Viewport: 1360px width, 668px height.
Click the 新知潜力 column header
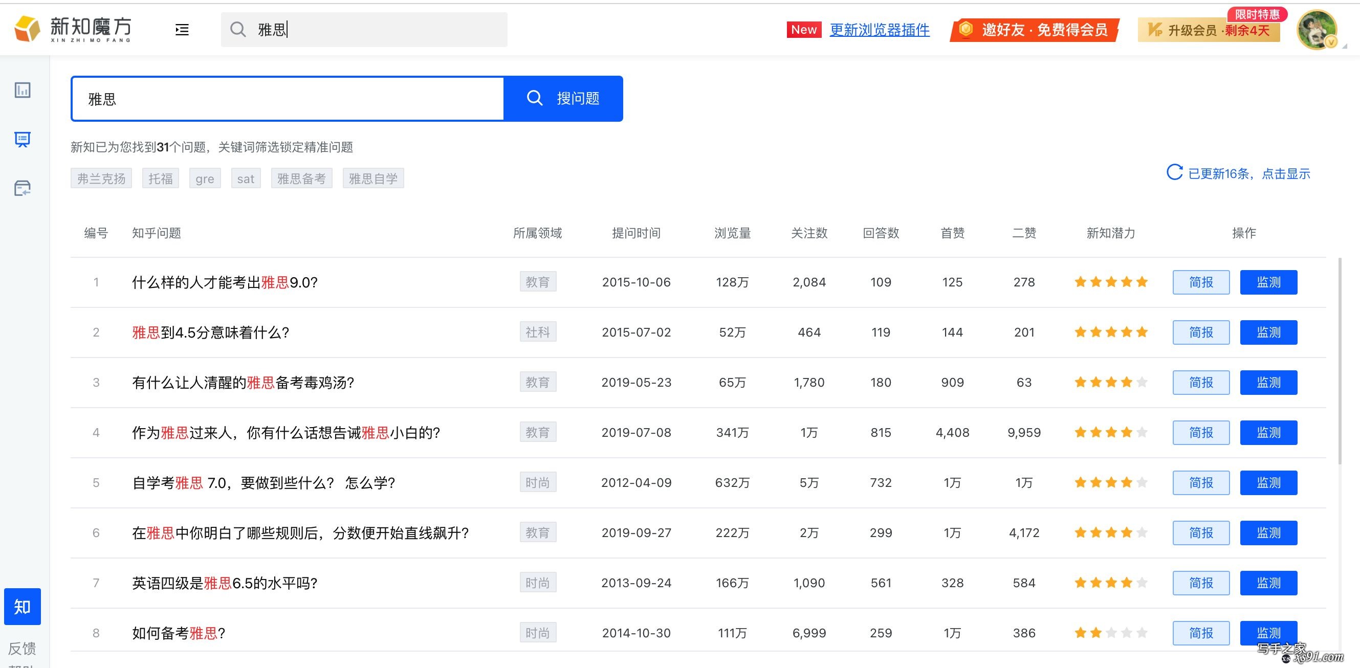pyautogui.click(x=1111, y=233)
